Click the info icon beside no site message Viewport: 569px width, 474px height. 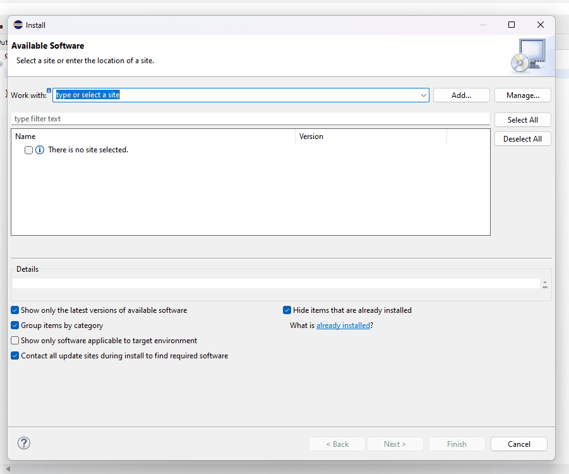(x=40, y=150)
